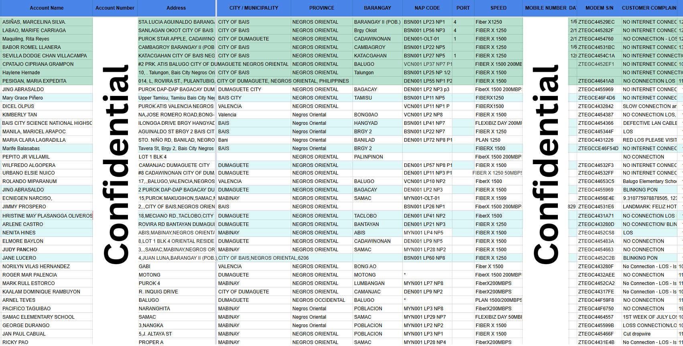Select the RICKY PAO name cell
The height and width of the screenshot is (346, 683).
point(47,342)
